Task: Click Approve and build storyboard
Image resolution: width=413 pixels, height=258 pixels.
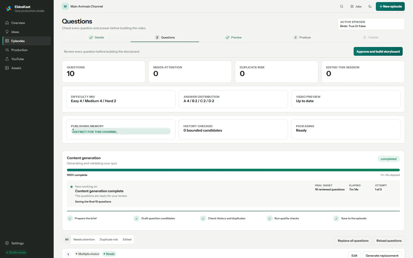Action: [x=378, y=52]
